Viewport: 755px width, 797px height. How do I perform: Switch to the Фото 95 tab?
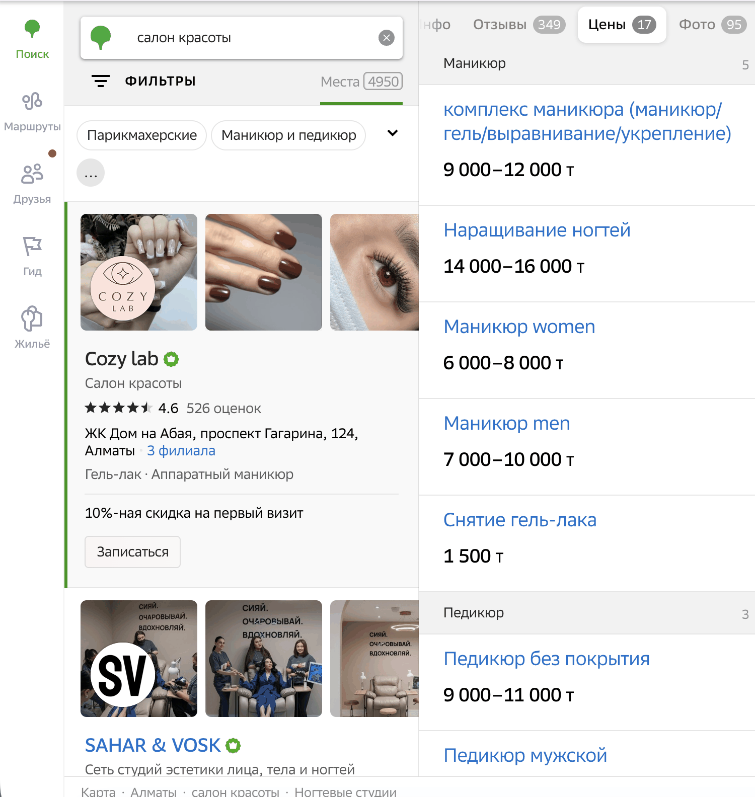point(712,25)
